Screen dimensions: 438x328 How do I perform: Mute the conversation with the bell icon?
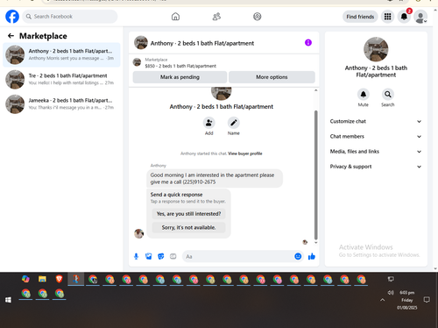click(364, 94)
